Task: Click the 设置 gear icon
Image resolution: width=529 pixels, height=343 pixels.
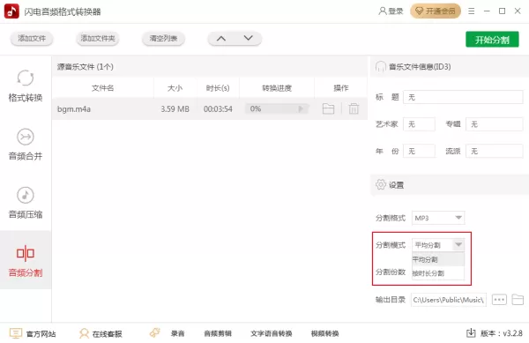Action: pyautogui.click(x=381, y=184)
